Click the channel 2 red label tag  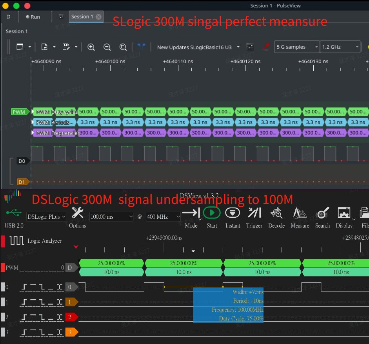click(71, 317)
